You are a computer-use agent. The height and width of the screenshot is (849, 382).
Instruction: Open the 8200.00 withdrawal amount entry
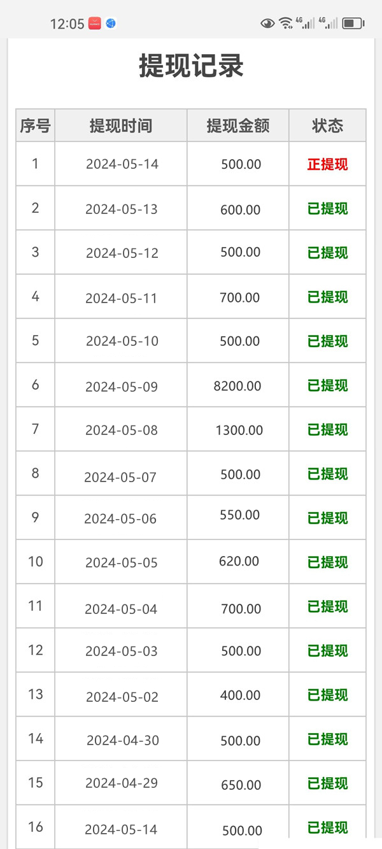pyautogui.click(x=237, y=385)
